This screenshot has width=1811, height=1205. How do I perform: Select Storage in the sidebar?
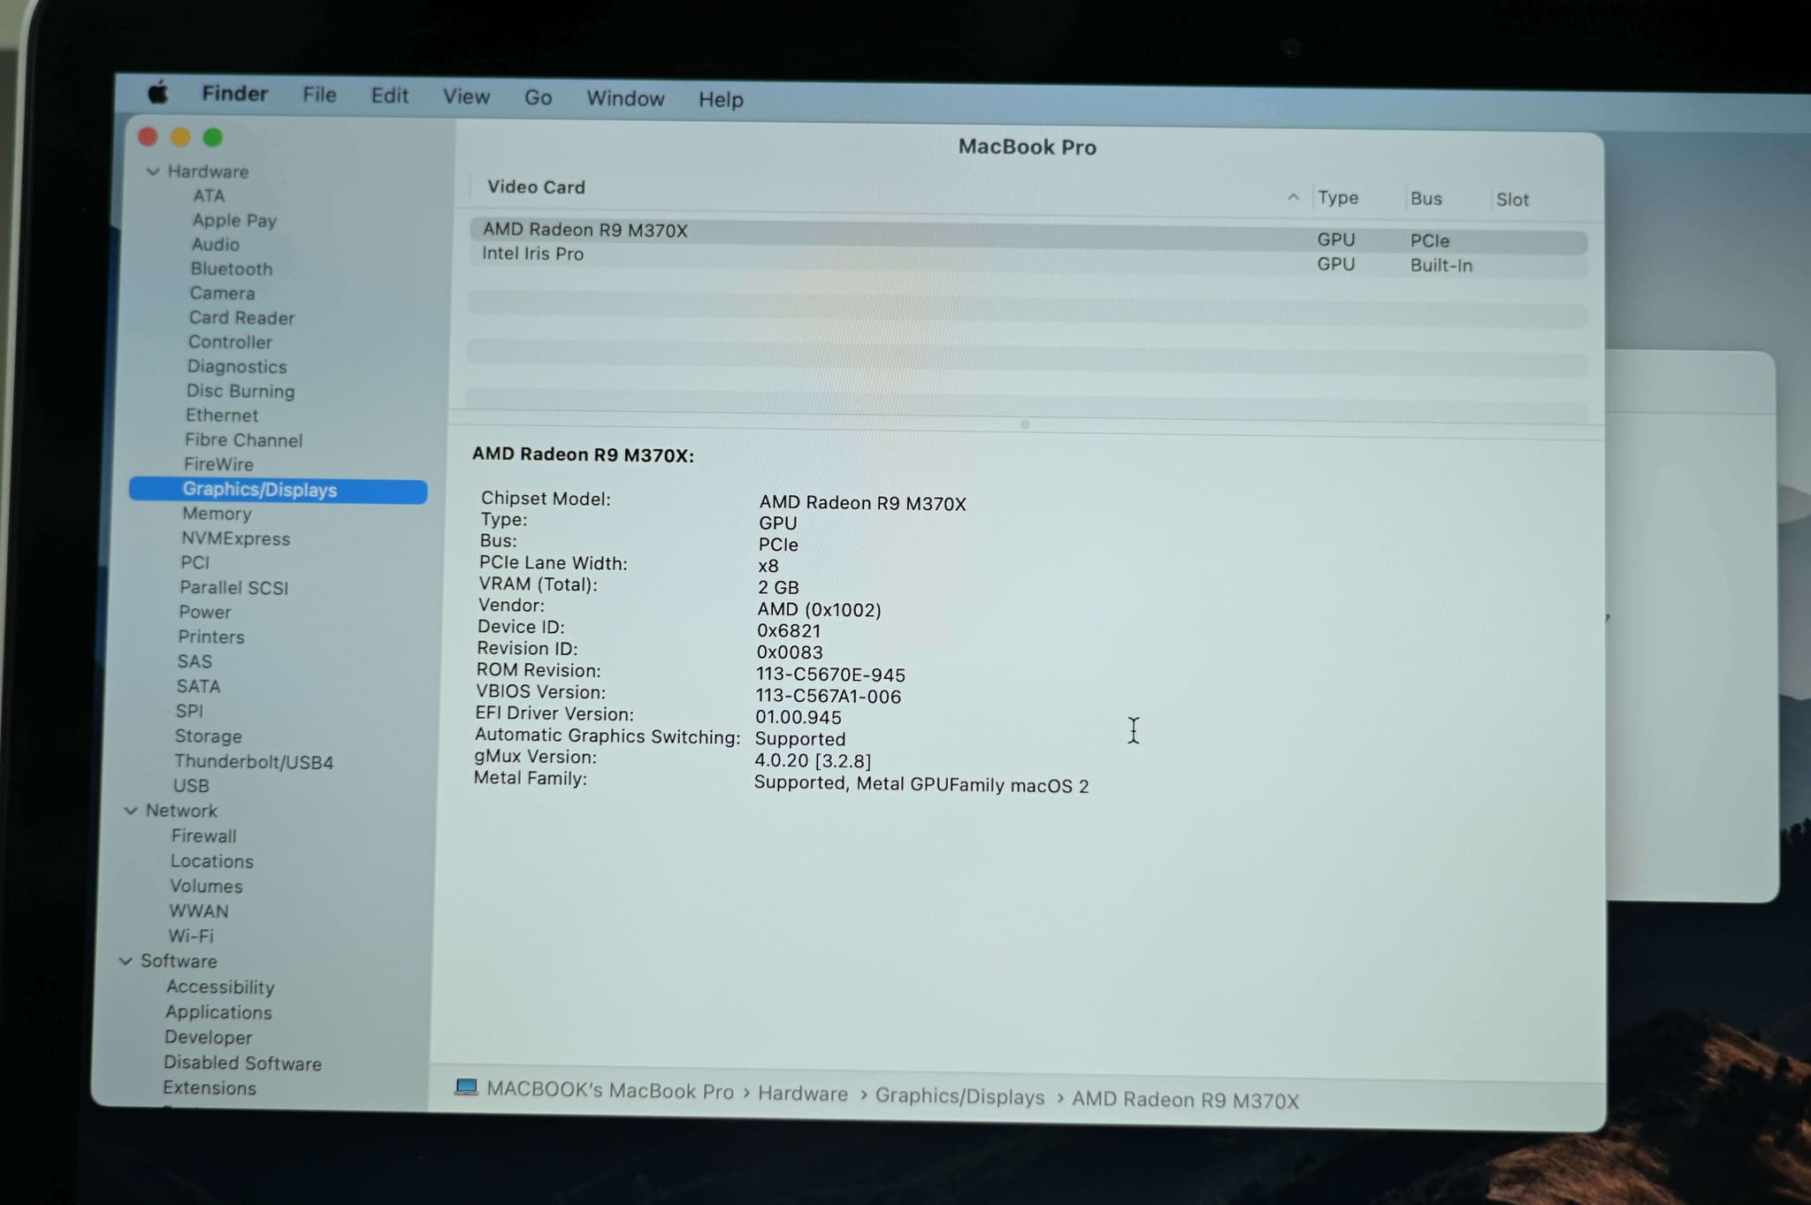pyautogui.click(x=208, y=736)
